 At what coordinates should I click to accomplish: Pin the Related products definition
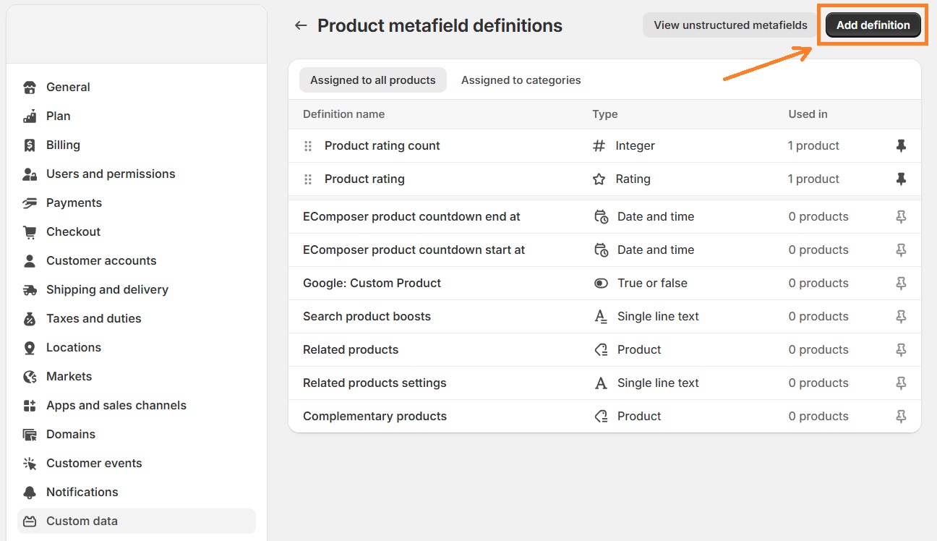click(901, 349)
